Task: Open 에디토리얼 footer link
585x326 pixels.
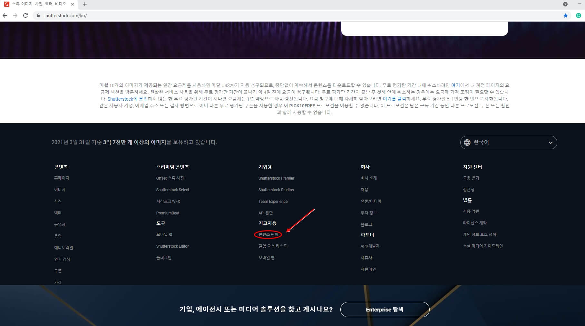Action: 63,248
